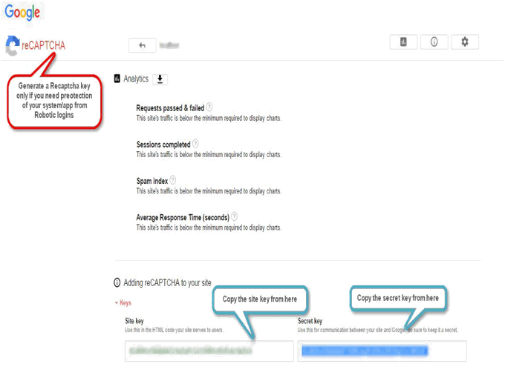Select the Secret key field
The width and height of the screenshot is (505, 378).
click(382, 351)
